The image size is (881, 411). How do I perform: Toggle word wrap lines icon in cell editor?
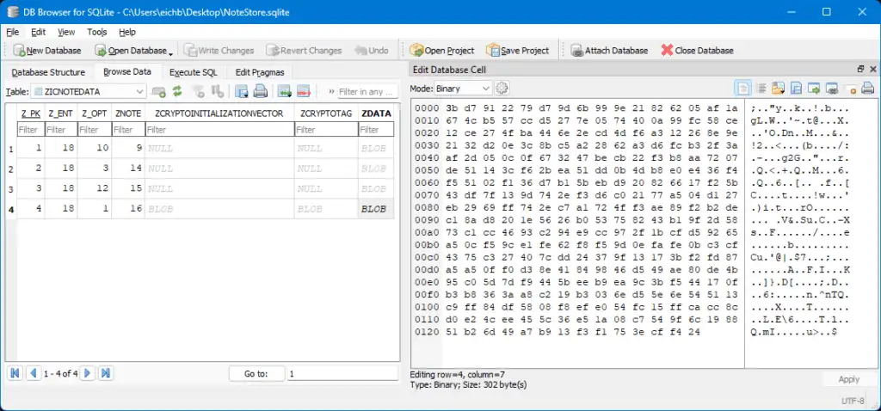click(762, 89)
